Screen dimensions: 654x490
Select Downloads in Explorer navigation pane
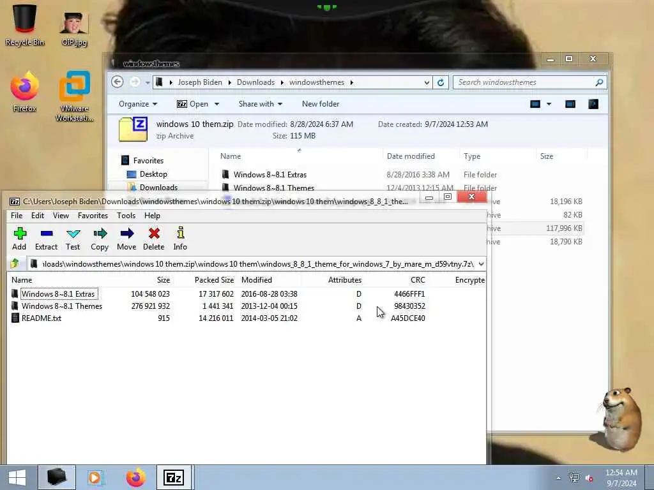(158, 187)
